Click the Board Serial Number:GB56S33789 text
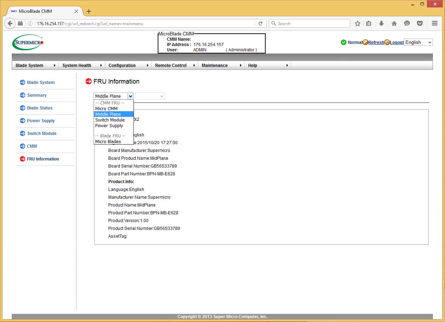 coord(142,166)
